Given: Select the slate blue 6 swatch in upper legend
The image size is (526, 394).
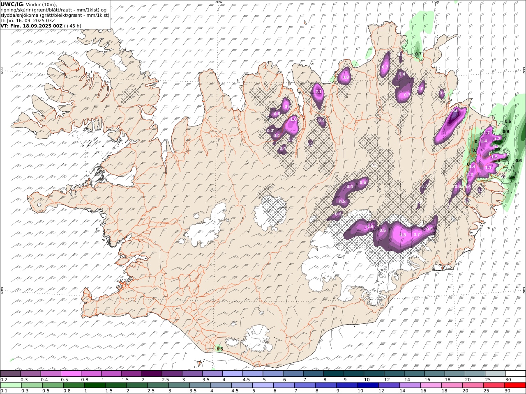Looking at the screenshot, I should pyautogui.click(x=273, y=373).
